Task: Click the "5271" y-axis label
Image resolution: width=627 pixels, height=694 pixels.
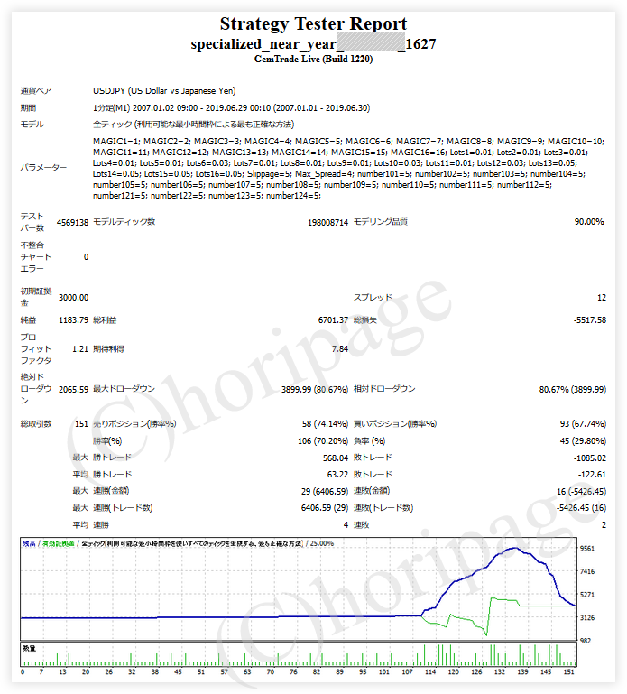Action: pyautogui.click(x=587, y=595)
